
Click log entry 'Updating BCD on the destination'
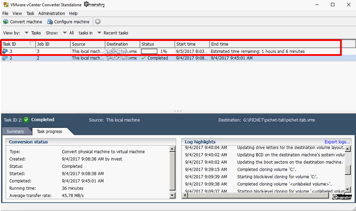point(291,155)
